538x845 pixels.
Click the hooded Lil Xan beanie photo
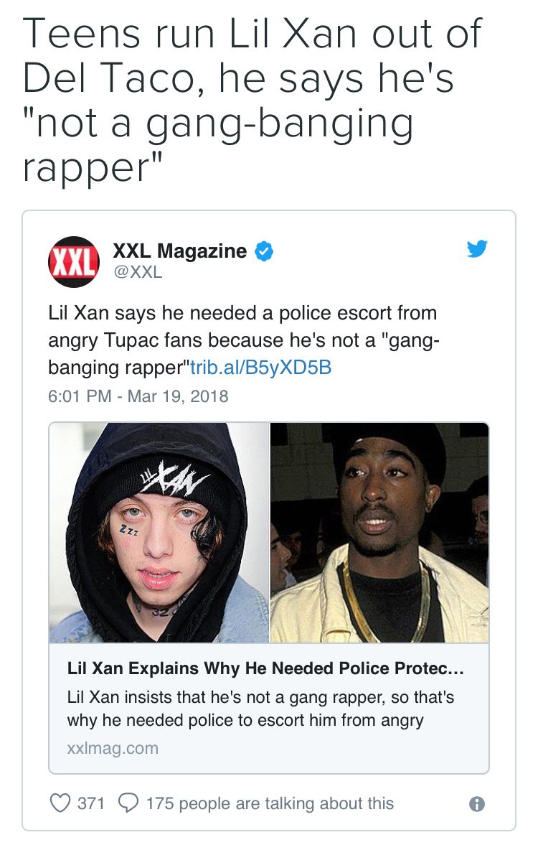point(159,533)
